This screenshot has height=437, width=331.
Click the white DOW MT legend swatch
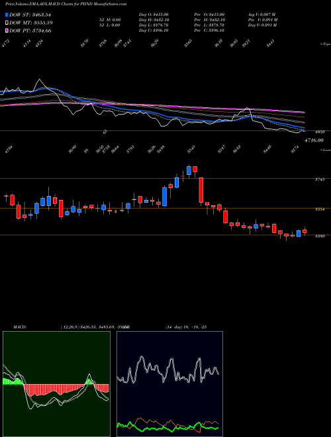pos(7,23)
